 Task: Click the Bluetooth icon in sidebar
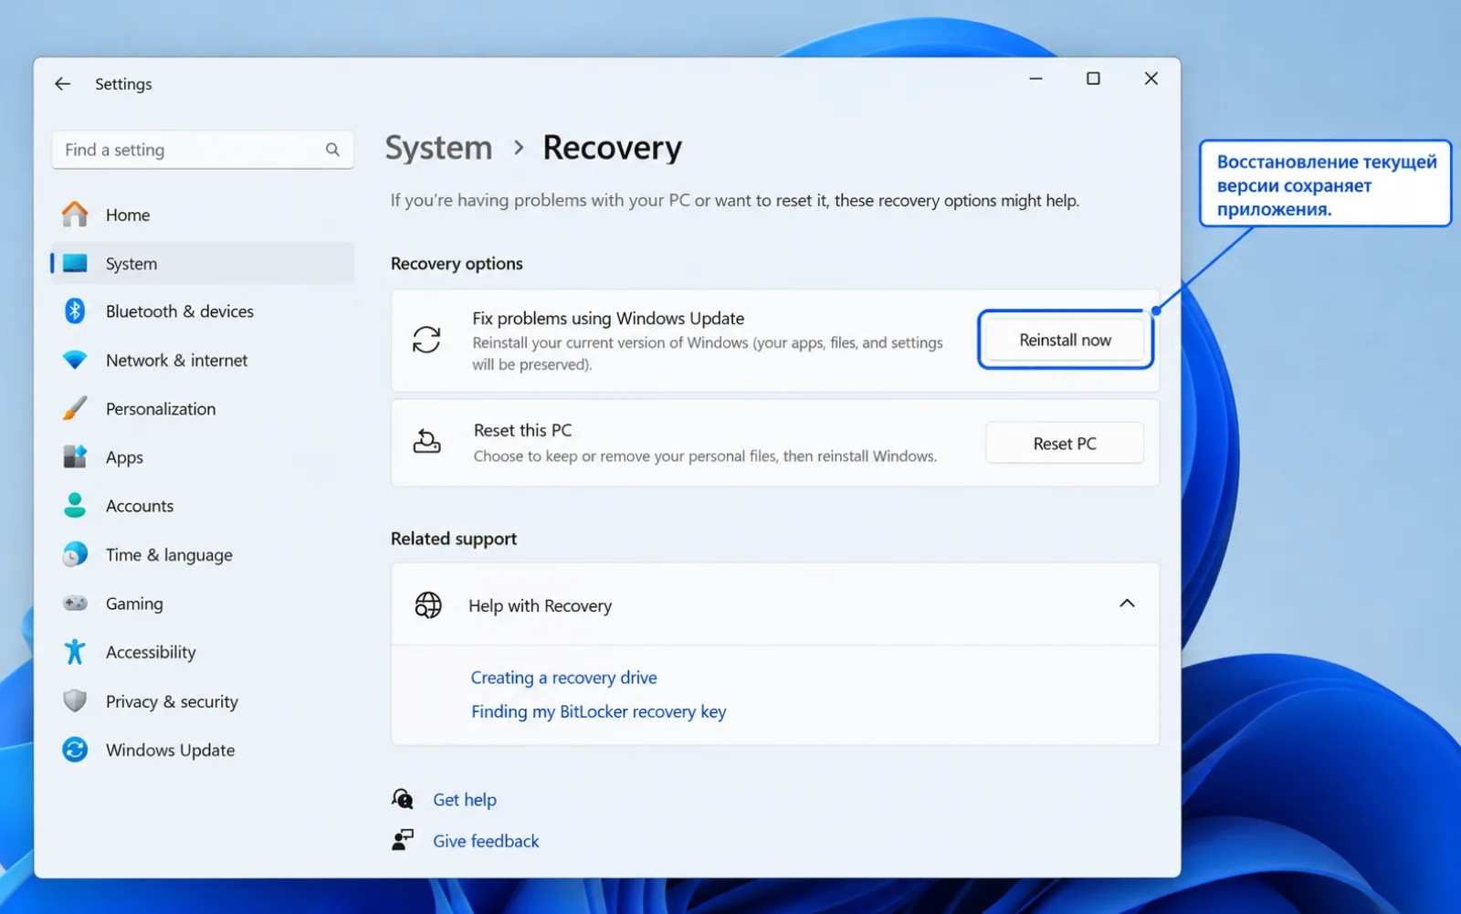pos(75,311)
